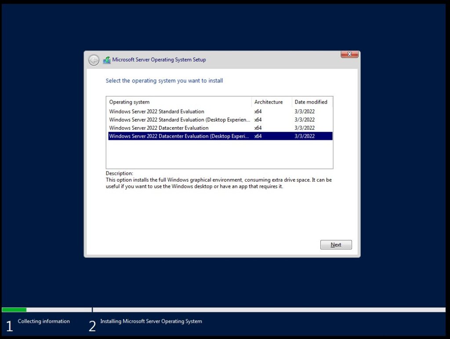Click the Architecture column header
Screen dimensions: 450x339
tap(272, 102)
